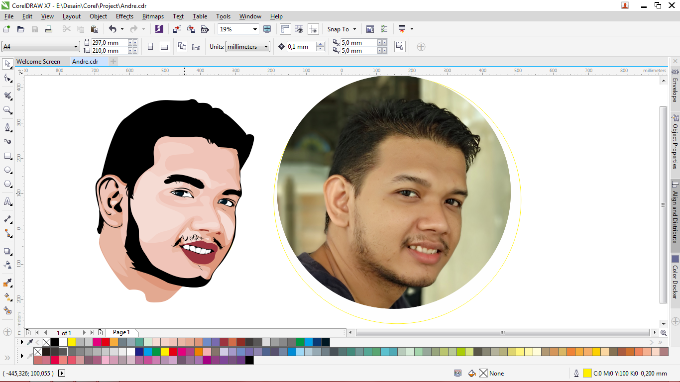Select the Freehand/Pen tool
The width and height of the screenshot is (680, 382).
point(7,127)
